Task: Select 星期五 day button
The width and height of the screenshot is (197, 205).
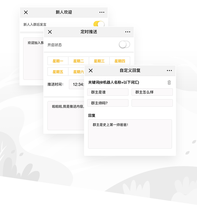Action: pyautogui.click(x=58, y=72)
